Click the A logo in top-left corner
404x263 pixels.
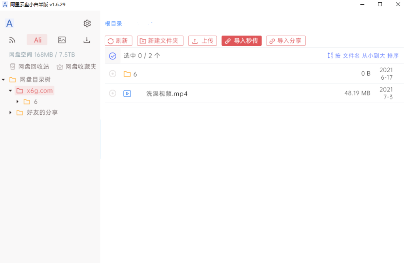9,23
